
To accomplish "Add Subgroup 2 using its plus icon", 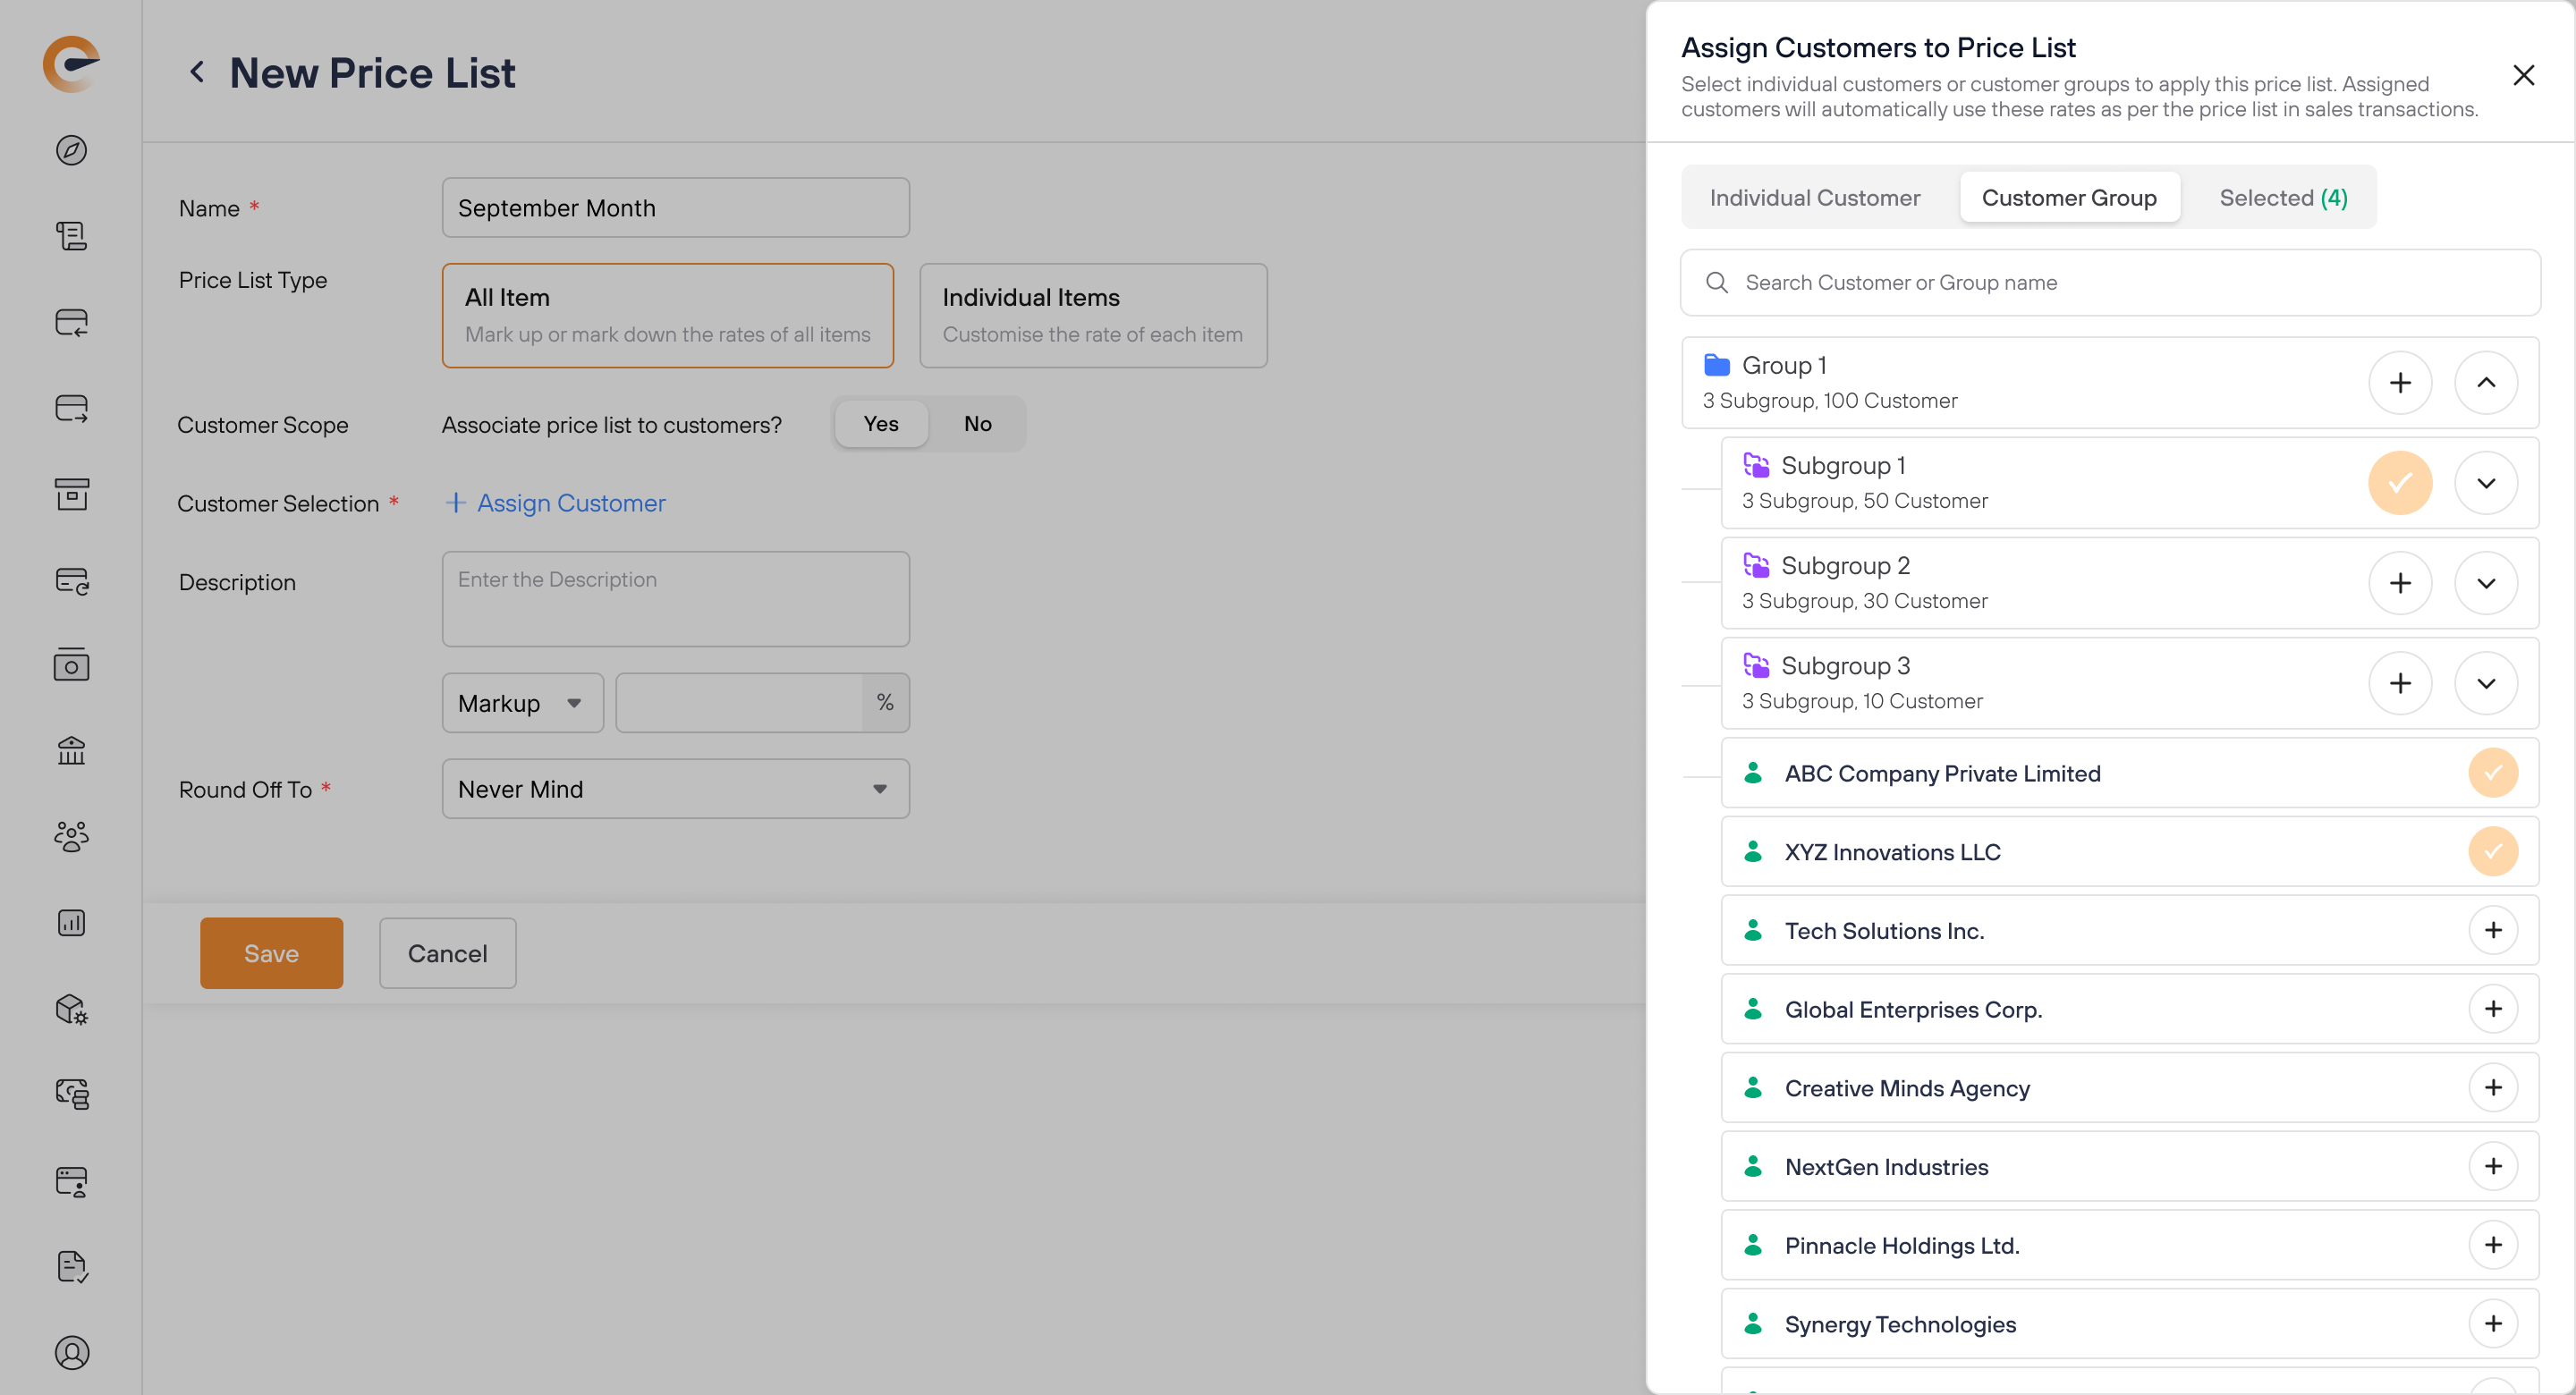I will (2399, 583).
